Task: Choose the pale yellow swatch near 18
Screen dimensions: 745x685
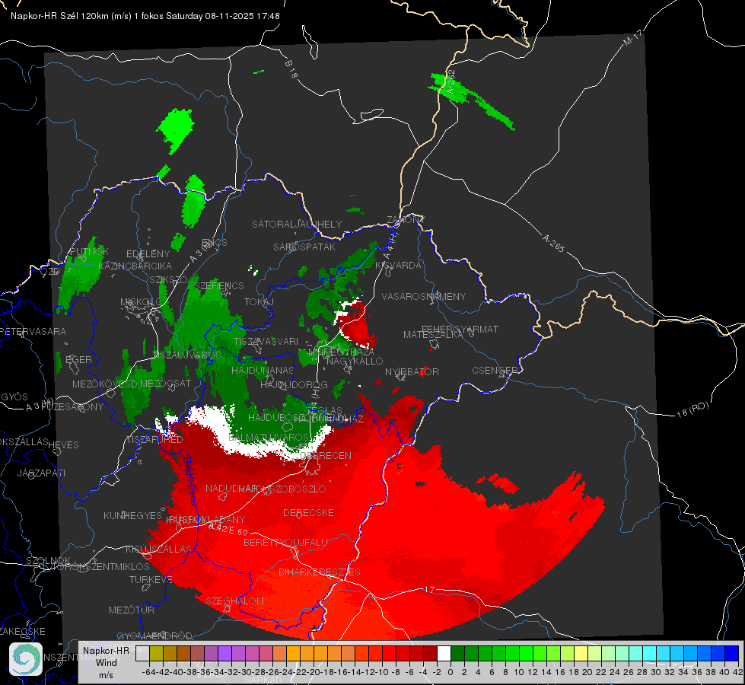Action: tap(581, 654)
